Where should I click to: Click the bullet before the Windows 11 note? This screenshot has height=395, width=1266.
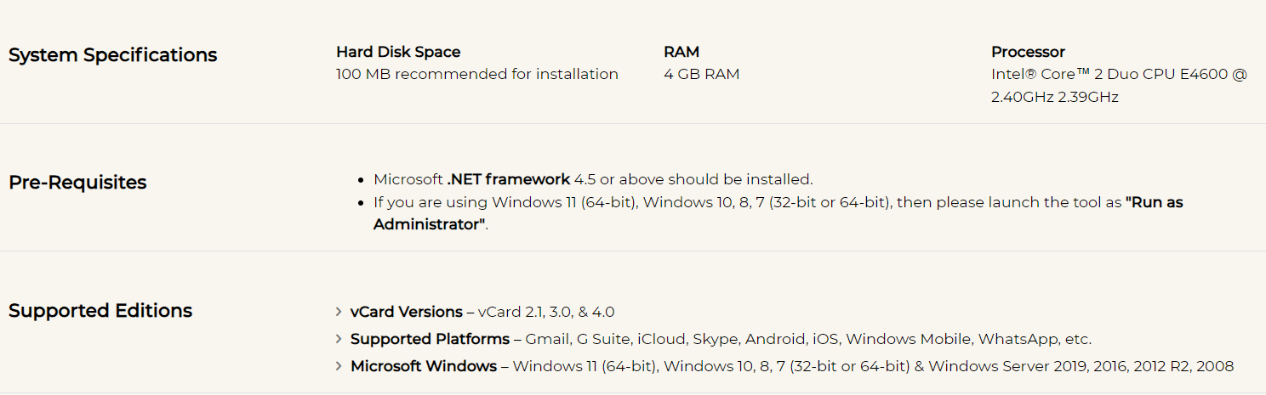click(362, 203)
